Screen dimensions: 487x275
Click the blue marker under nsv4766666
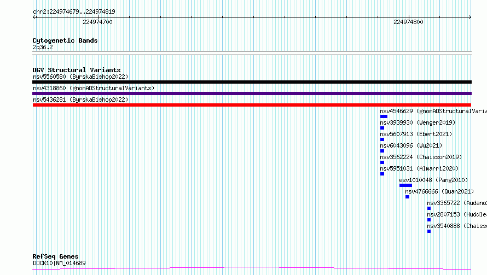click(408, 197)
